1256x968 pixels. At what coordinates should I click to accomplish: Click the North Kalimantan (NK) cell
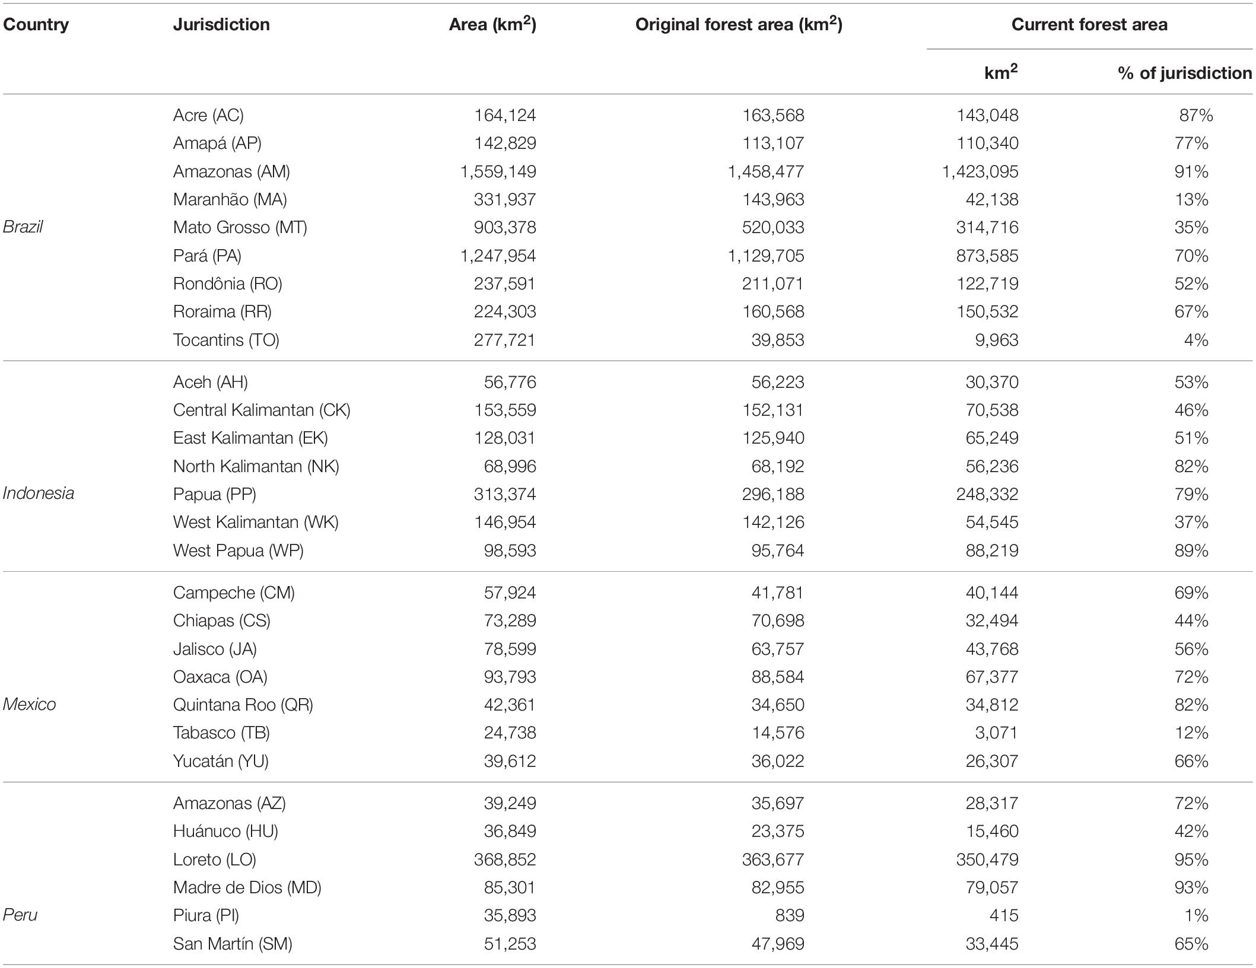pyautogui.click(x=256, y=466)
